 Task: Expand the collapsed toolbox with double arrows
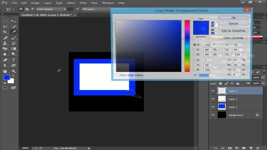tap(3, 14)
